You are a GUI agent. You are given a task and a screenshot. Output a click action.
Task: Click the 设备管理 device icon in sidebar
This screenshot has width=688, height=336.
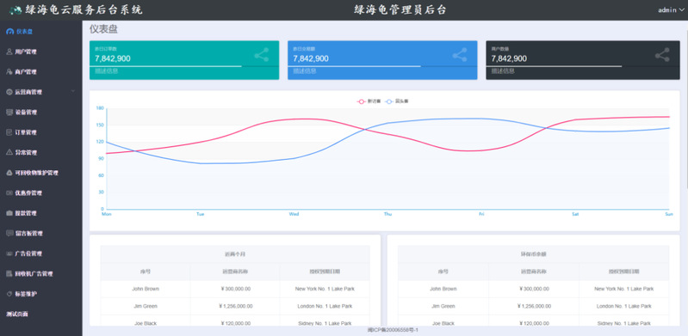click(9, 113)
